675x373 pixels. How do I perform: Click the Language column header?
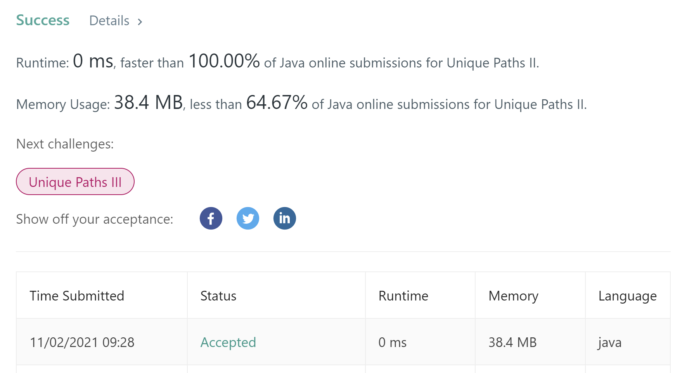pos(627,296)
